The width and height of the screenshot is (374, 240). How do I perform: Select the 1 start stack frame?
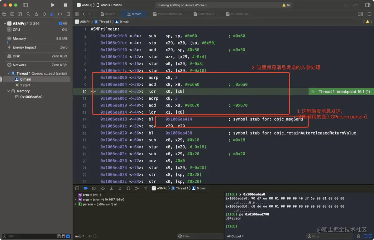pyautogui.click(x=36, y=85)
